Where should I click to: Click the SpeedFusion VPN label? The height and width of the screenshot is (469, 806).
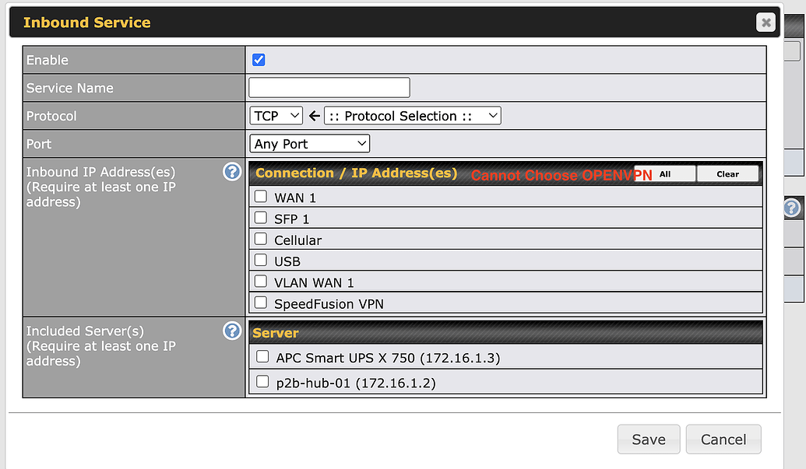[329, 304]
